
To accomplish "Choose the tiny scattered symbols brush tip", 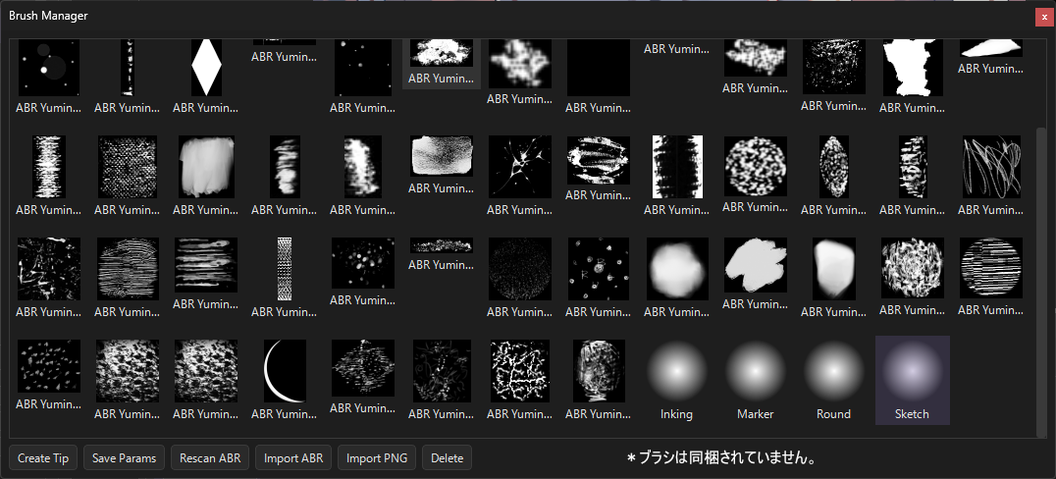I will coord(598,268).
